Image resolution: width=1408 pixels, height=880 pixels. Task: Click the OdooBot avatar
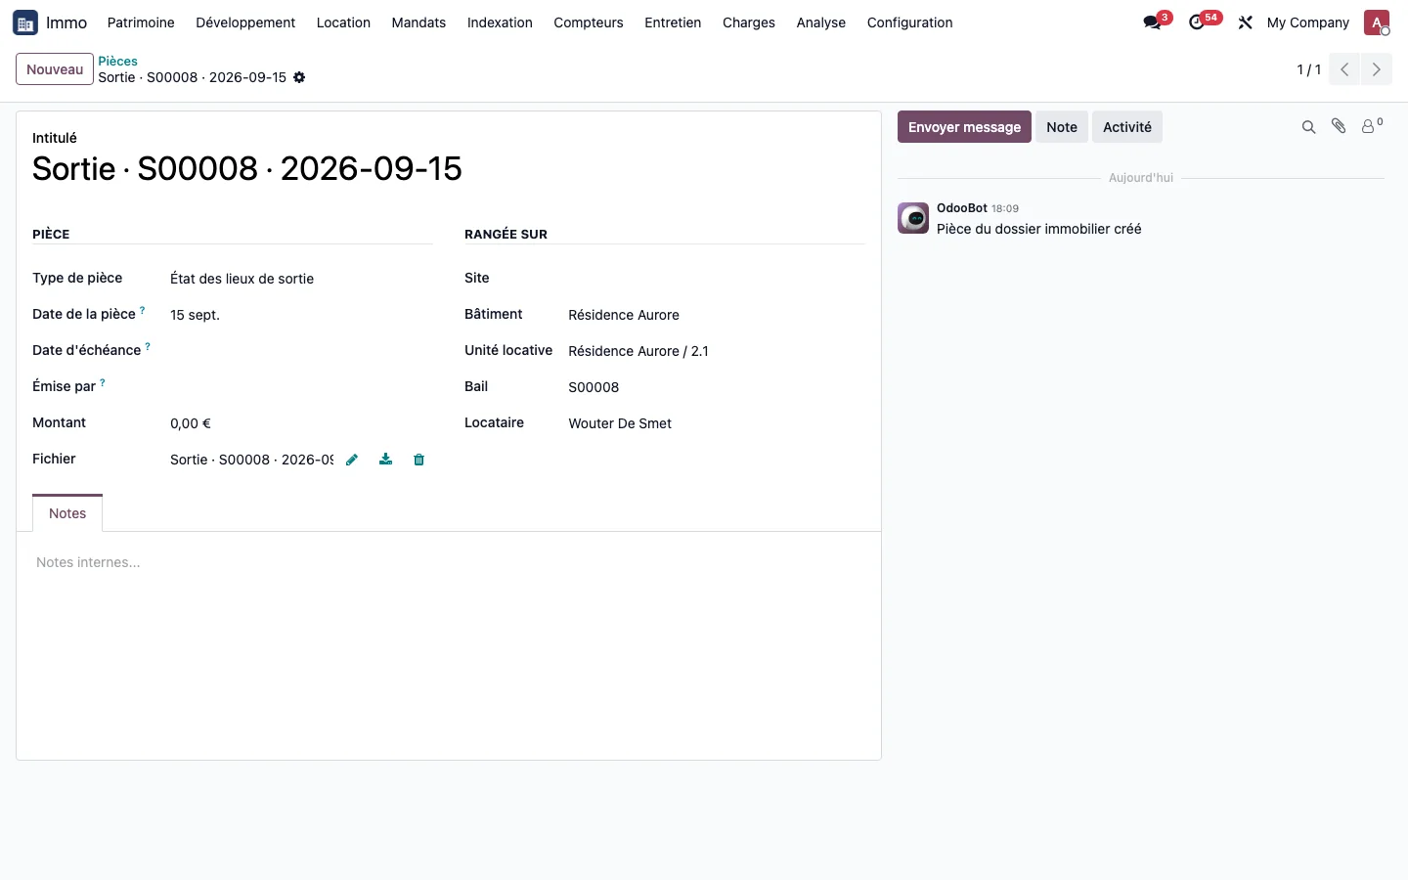click(913, 218)
